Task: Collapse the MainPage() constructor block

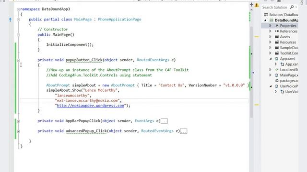Action: coord(18,35)
